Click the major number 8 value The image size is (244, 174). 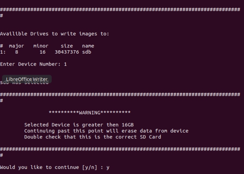[x=17, y=52]
